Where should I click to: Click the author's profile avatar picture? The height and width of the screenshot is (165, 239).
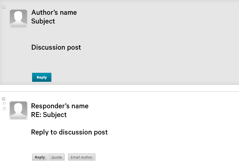18,18
